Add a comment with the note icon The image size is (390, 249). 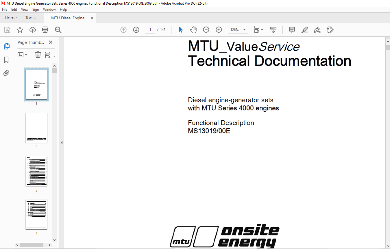pos(292,30)
